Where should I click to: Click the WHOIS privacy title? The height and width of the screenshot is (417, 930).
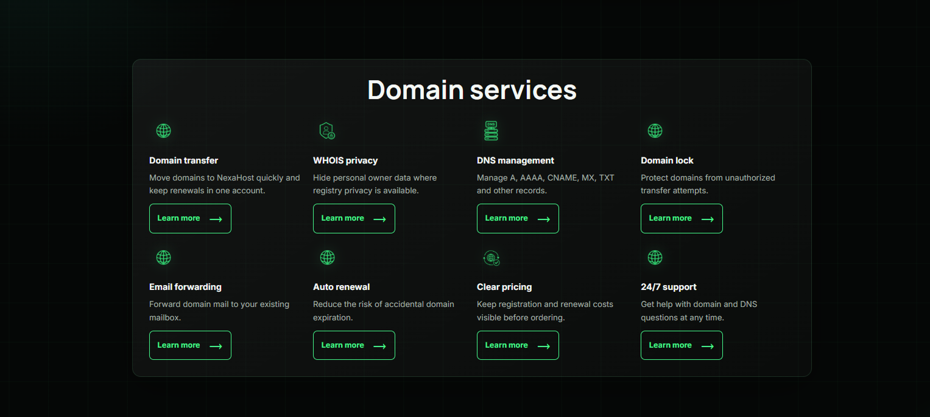pos(345,160)
